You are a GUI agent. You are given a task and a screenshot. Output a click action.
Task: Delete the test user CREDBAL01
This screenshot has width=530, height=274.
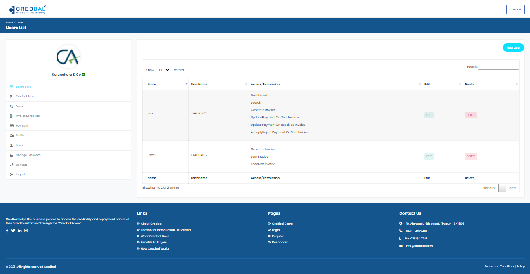pos(471,115)
